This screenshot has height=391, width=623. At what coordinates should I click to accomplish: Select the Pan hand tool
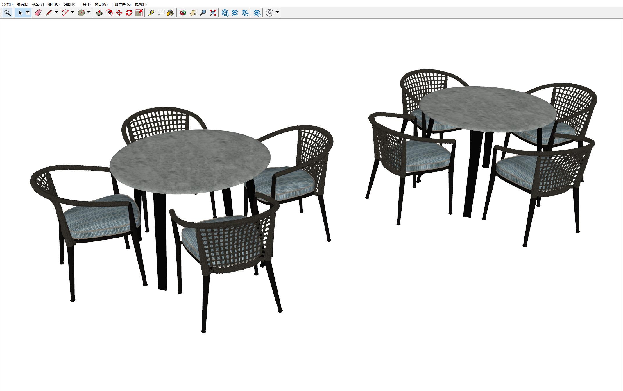click(193, 13)
